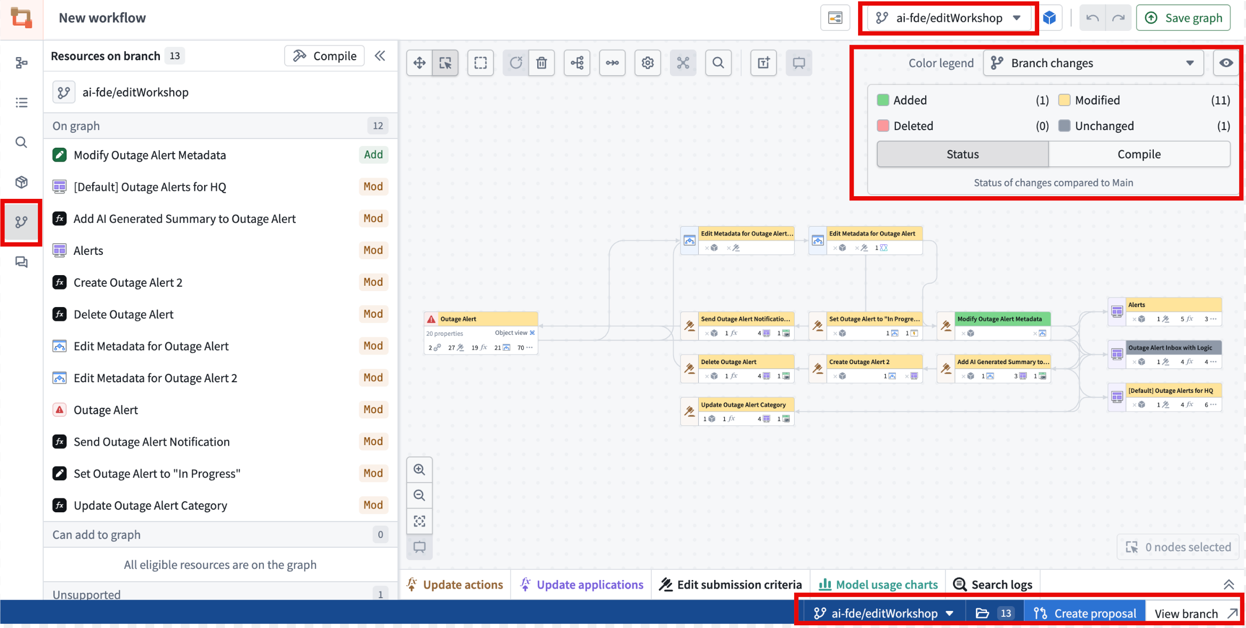Open the ai-fde/editWorkshop dropdown in the bottom status bar
Image resolution: width=1246 pixels, height=628 pixels.
pyautogui.click(x=883, y=613)
